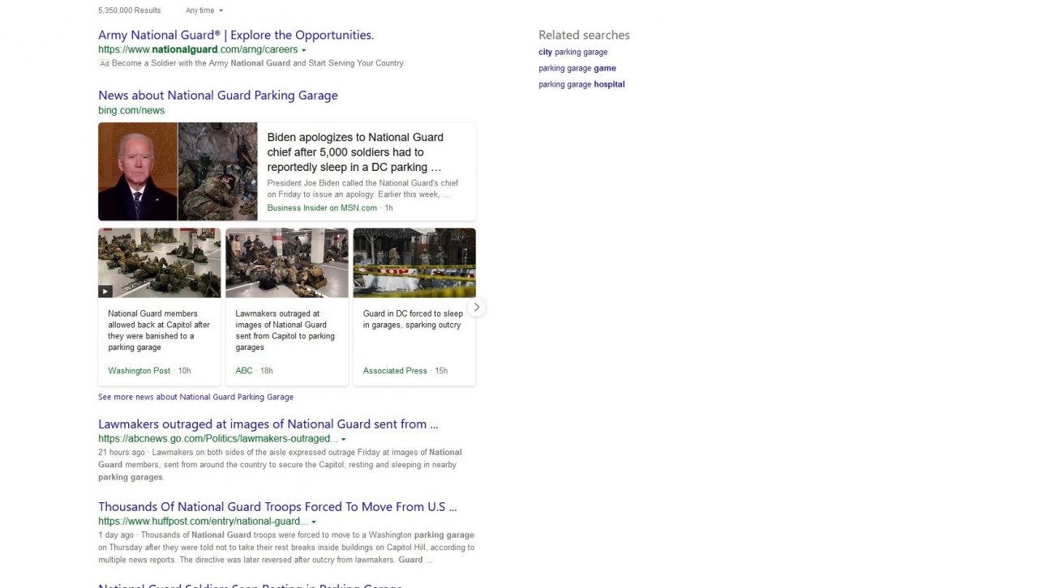The width and height of the screenshot is (1038, 588).
Task: Visit the bing.com/news link
Action: tap(131, 110)
